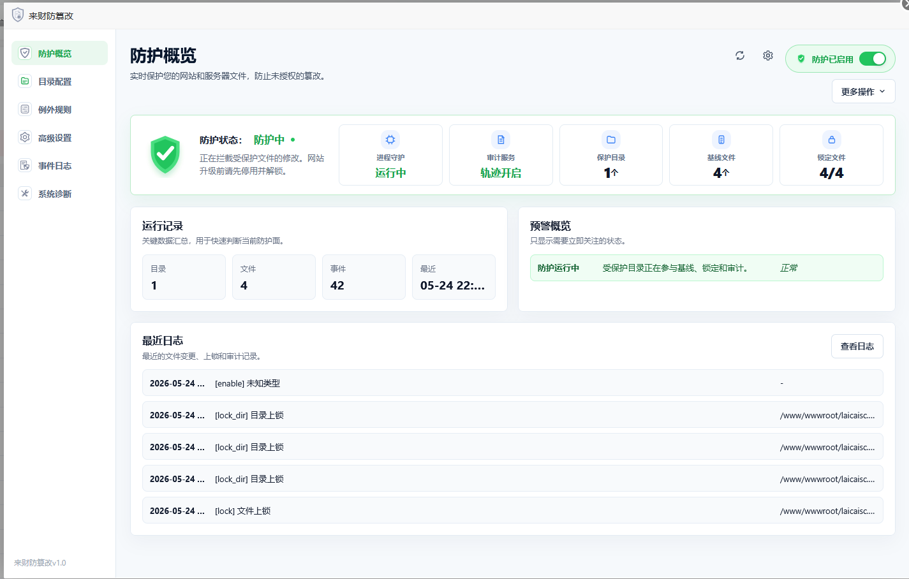Click the small shield icon beside 防护已启用

(801, 59)
